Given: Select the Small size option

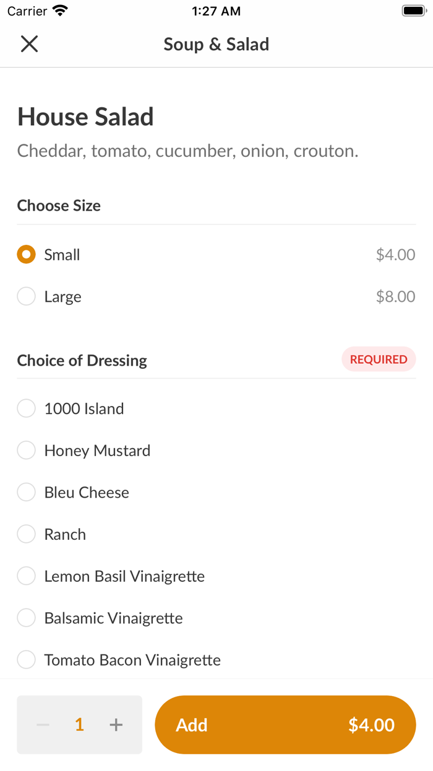Looking at the screenshot, I should (x=26, y=255).
